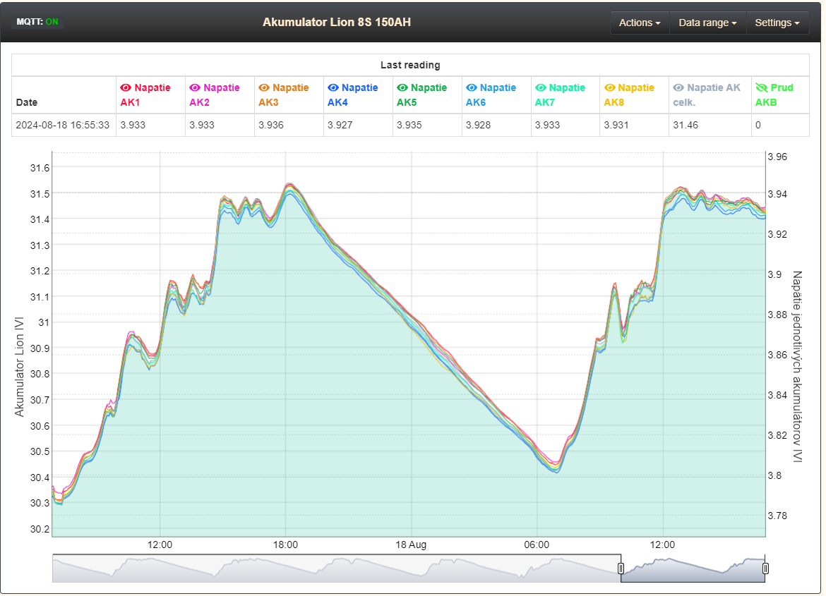
Task: Toggle the eye icon for Napatie AK1
Action: click(126, 88)
